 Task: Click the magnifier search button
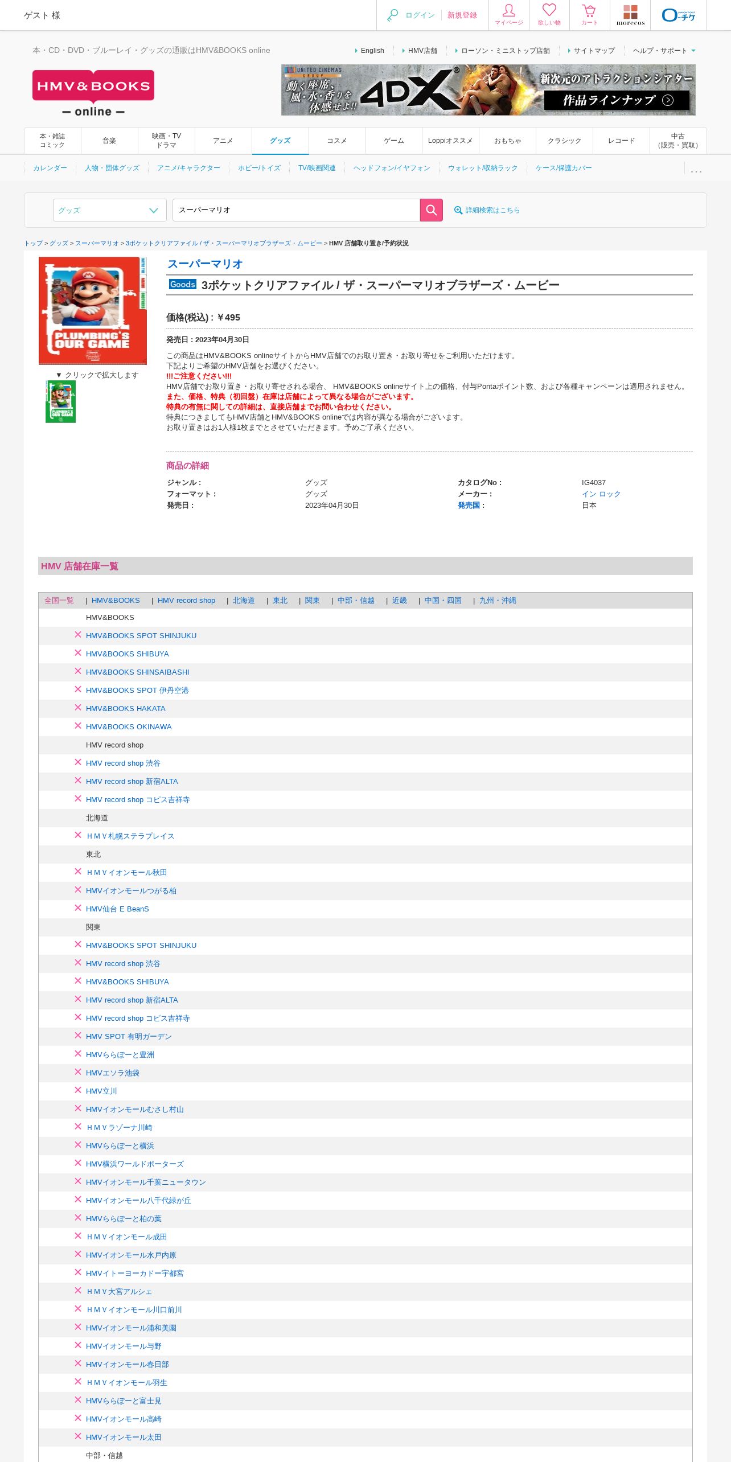(x=432, y=210)
